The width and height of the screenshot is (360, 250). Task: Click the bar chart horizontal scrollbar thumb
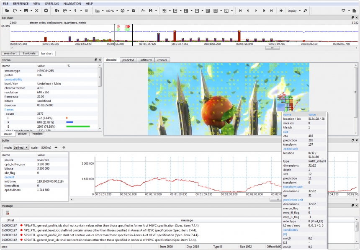click(273, 48)
